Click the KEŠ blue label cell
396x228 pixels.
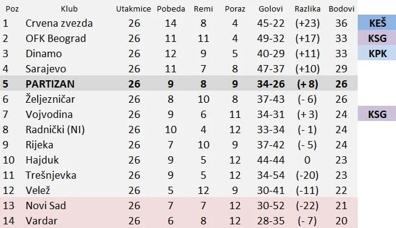[x=377, y=23]
